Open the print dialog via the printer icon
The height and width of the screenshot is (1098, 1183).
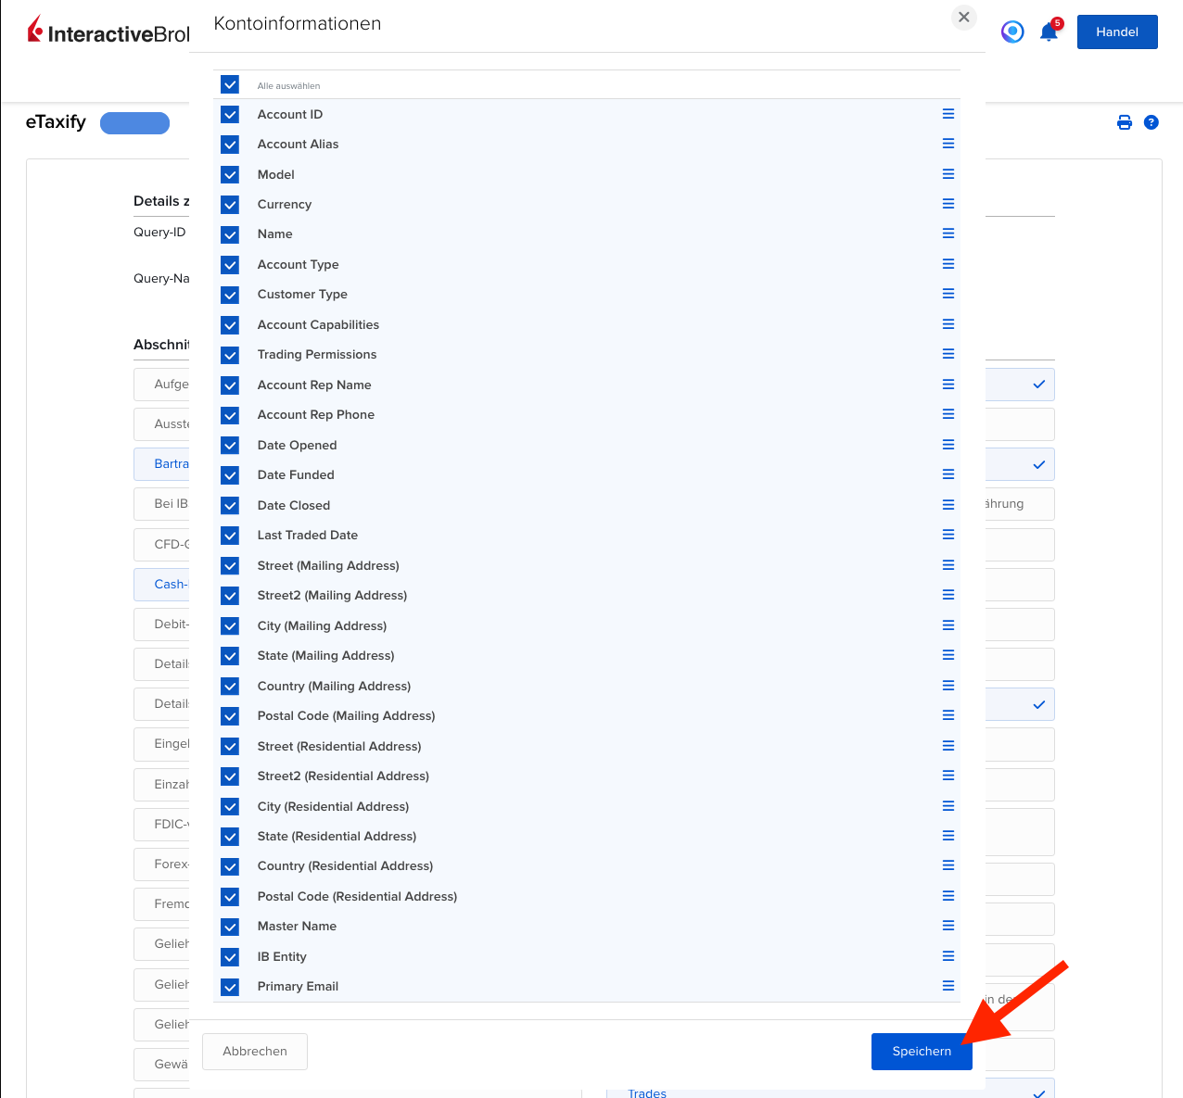pyautogui.click(x=1124, y=121)
